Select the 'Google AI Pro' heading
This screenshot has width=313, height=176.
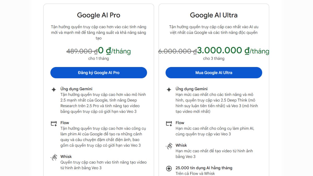pos(99,15)
